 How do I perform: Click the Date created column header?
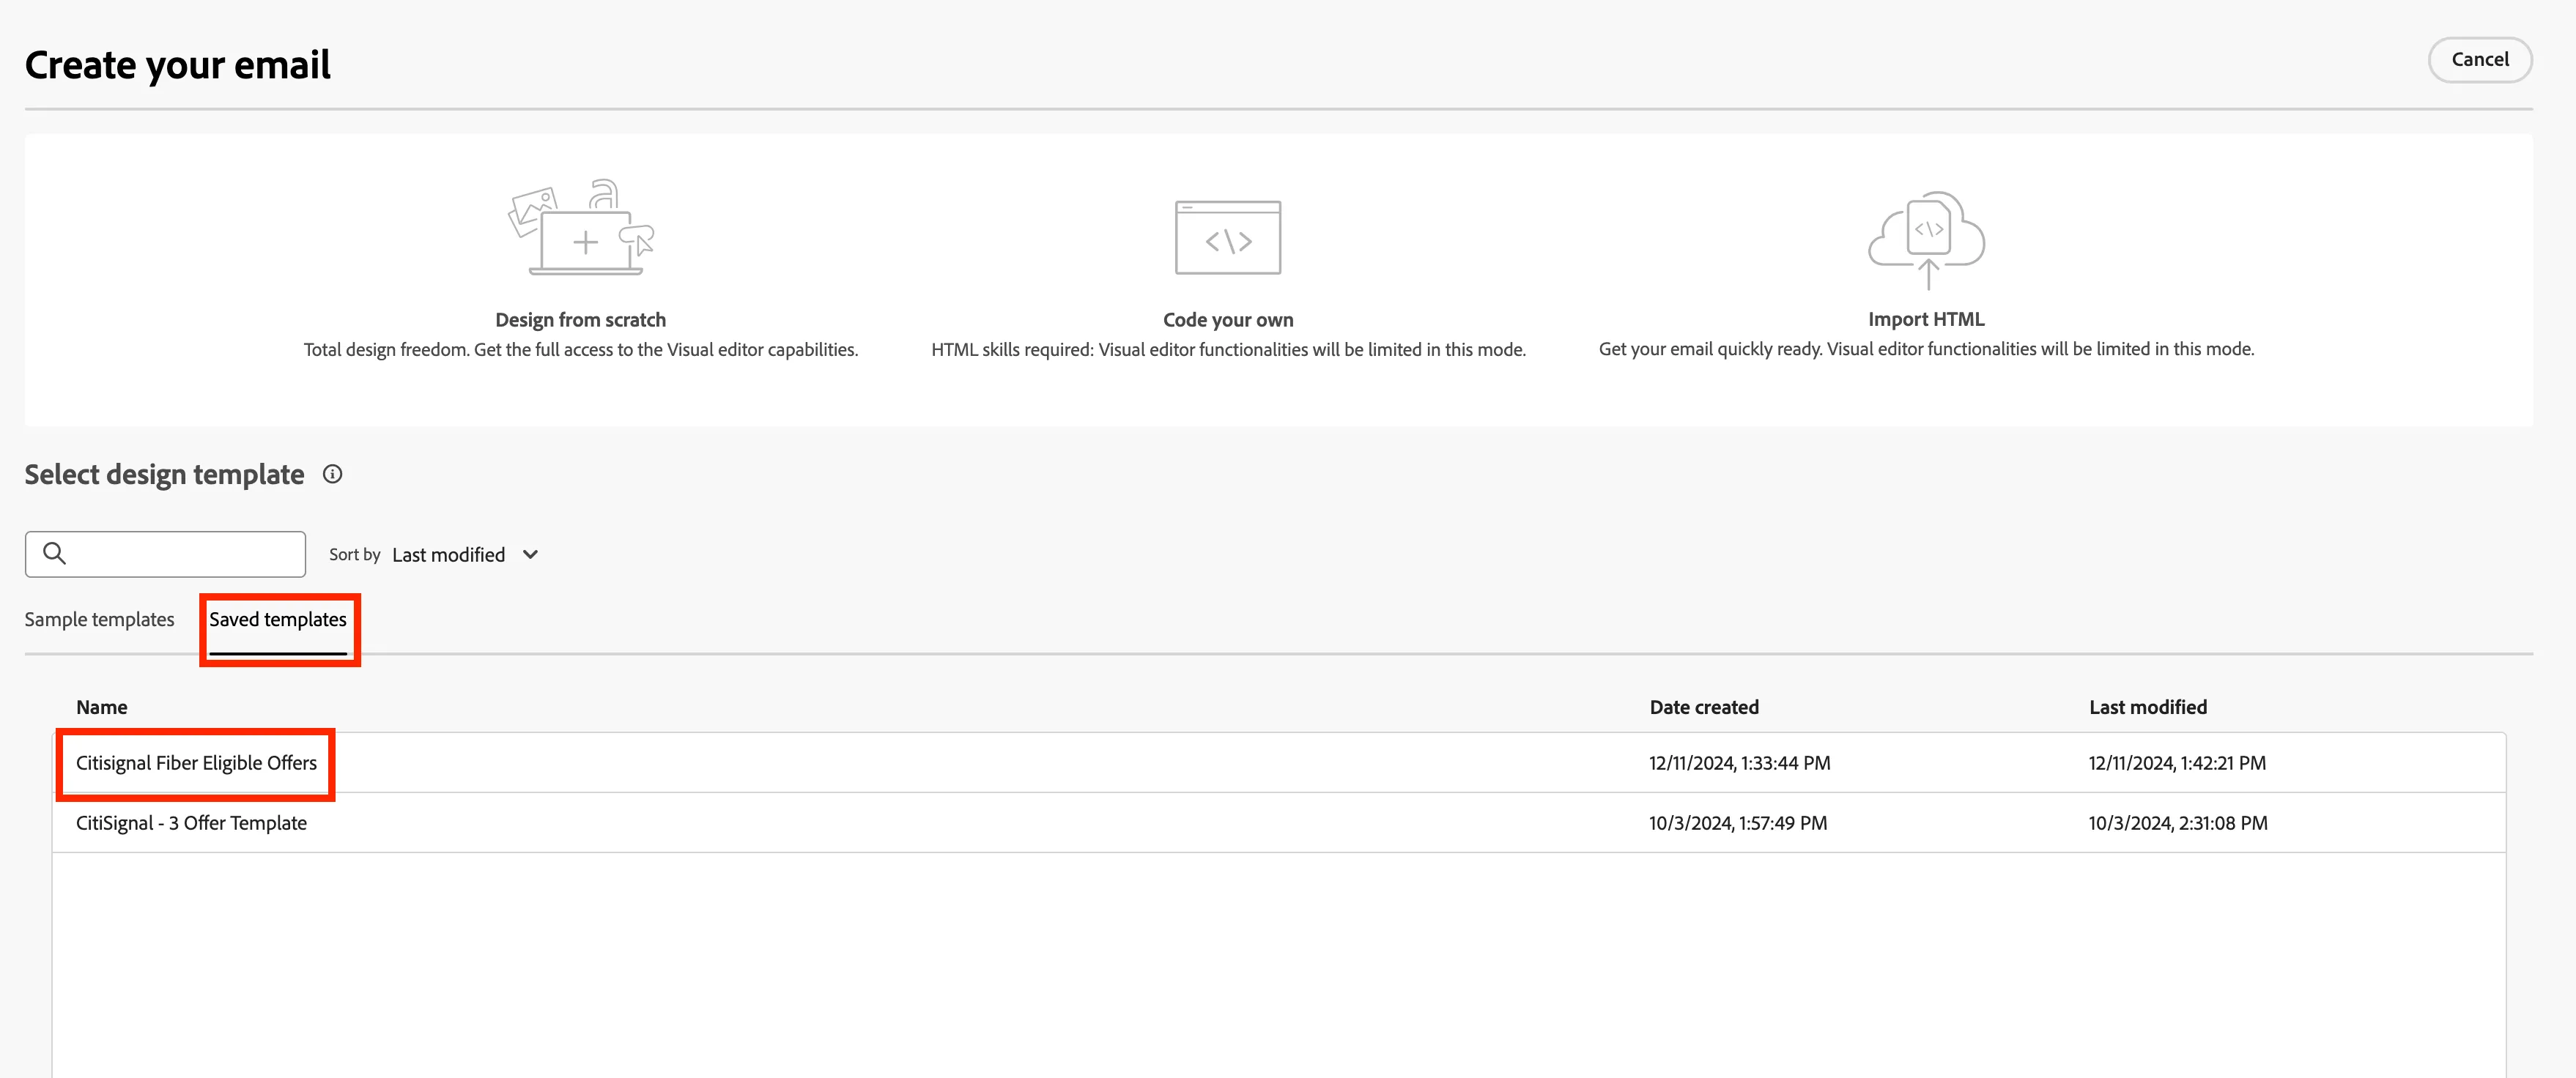(1704, 707)
